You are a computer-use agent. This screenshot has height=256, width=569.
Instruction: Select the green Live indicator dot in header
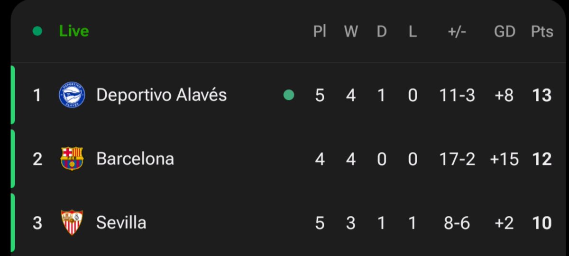pos(37,32)
